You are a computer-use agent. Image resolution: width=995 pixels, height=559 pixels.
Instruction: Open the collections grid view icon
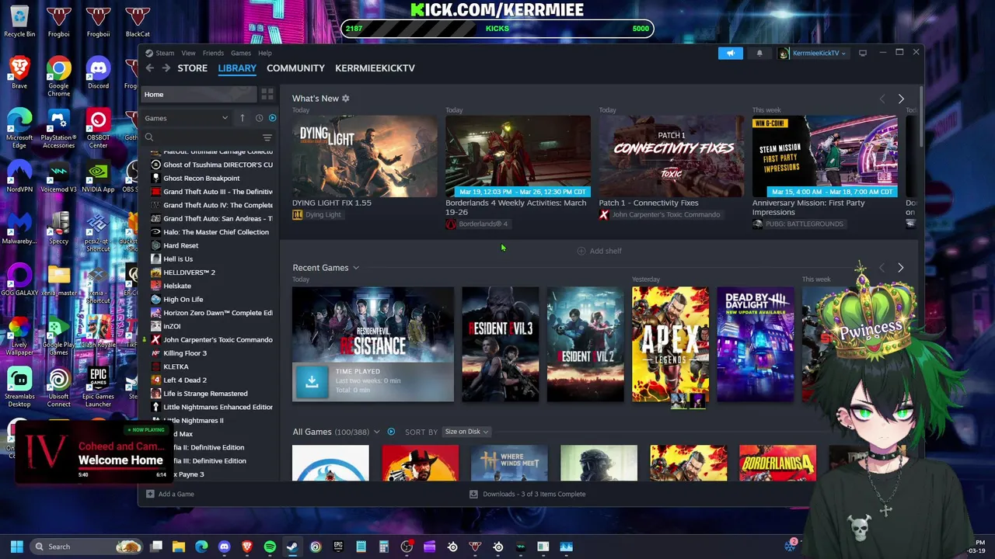pos(267,95)
